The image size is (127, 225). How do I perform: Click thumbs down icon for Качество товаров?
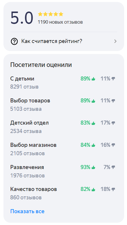click(113, 190)
